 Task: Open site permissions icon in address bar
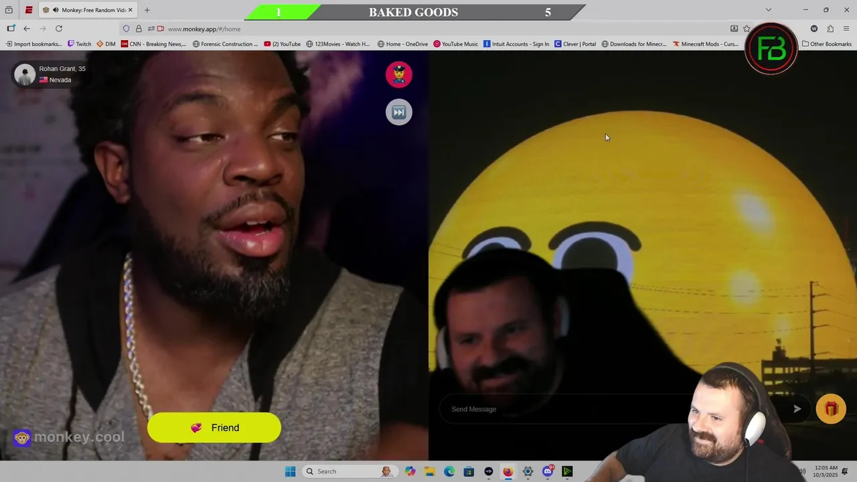[x=151, y=29]
